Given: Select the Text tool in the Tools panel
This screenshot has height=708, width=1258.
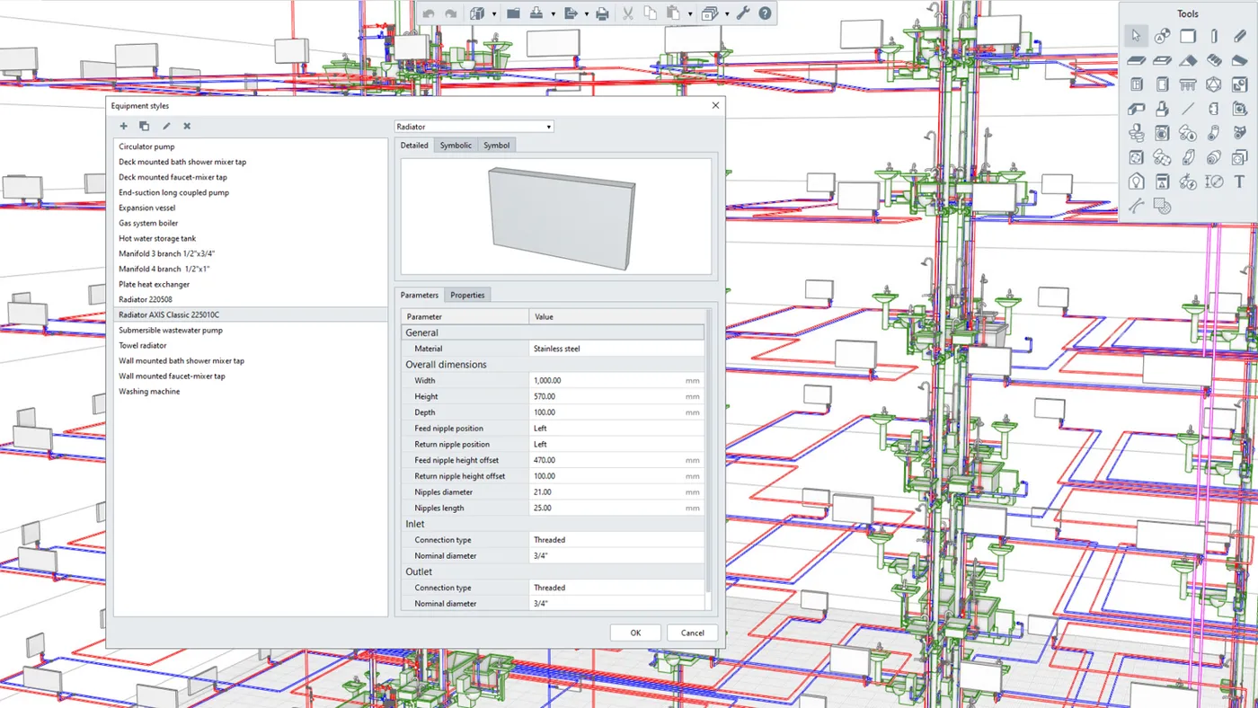Looking at the screenshot, I should coord(1238,181).
